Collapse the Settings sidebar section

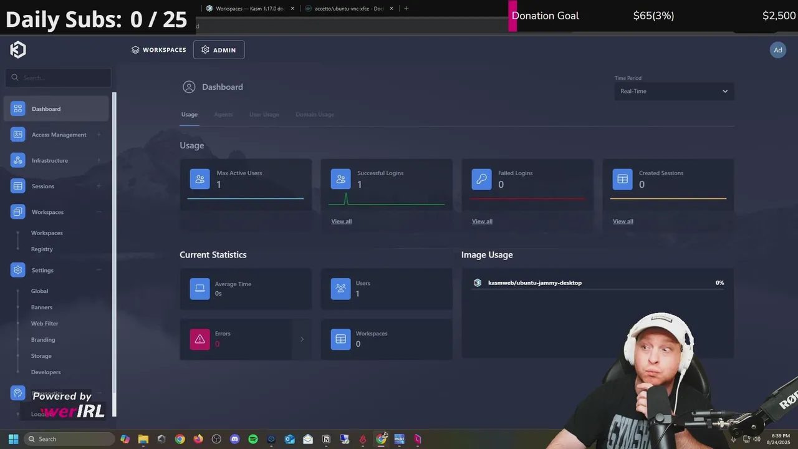[99, 270]
